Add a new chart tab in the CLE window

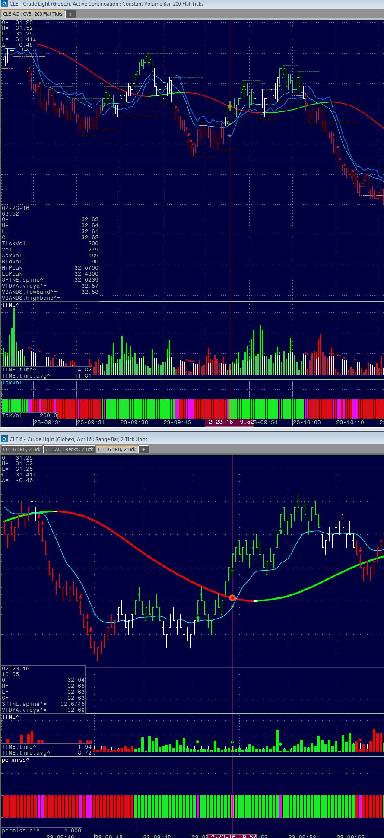pos(70,14)
